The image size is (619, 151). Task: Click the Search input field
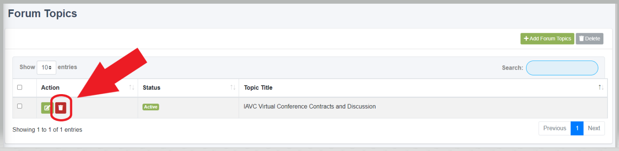562,68
